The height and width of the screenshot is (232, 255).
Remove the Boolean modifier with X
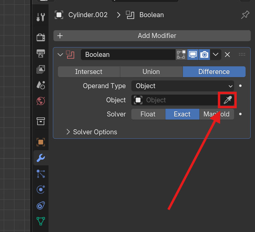[x=227, y=55]
